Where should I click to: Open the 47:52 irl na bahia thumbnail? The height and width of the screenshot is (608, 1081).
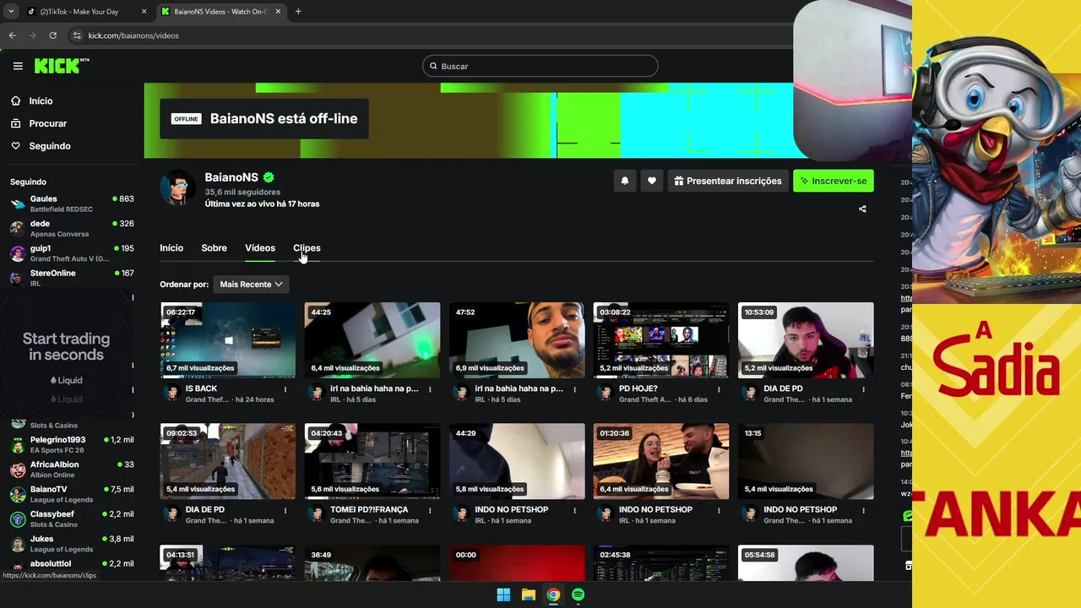coord(517,339)
